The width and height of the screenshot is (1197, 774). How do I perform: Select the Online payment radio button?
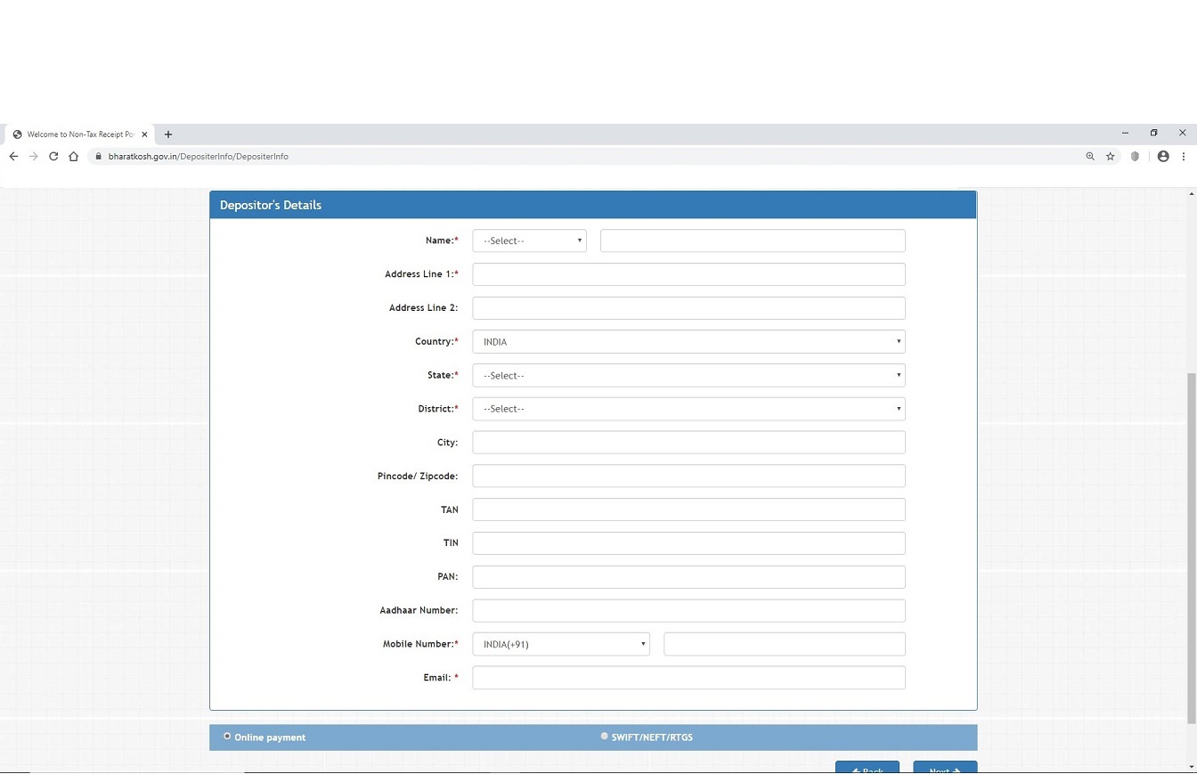227,736
